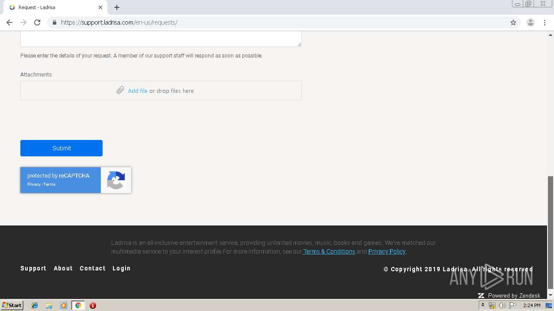Click the browser forward arrow
This screenshot has height=311, width=554.
23,22
